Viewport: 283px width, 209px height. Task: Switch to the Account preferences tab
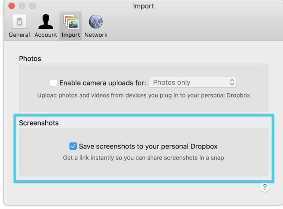click(46, 26)
